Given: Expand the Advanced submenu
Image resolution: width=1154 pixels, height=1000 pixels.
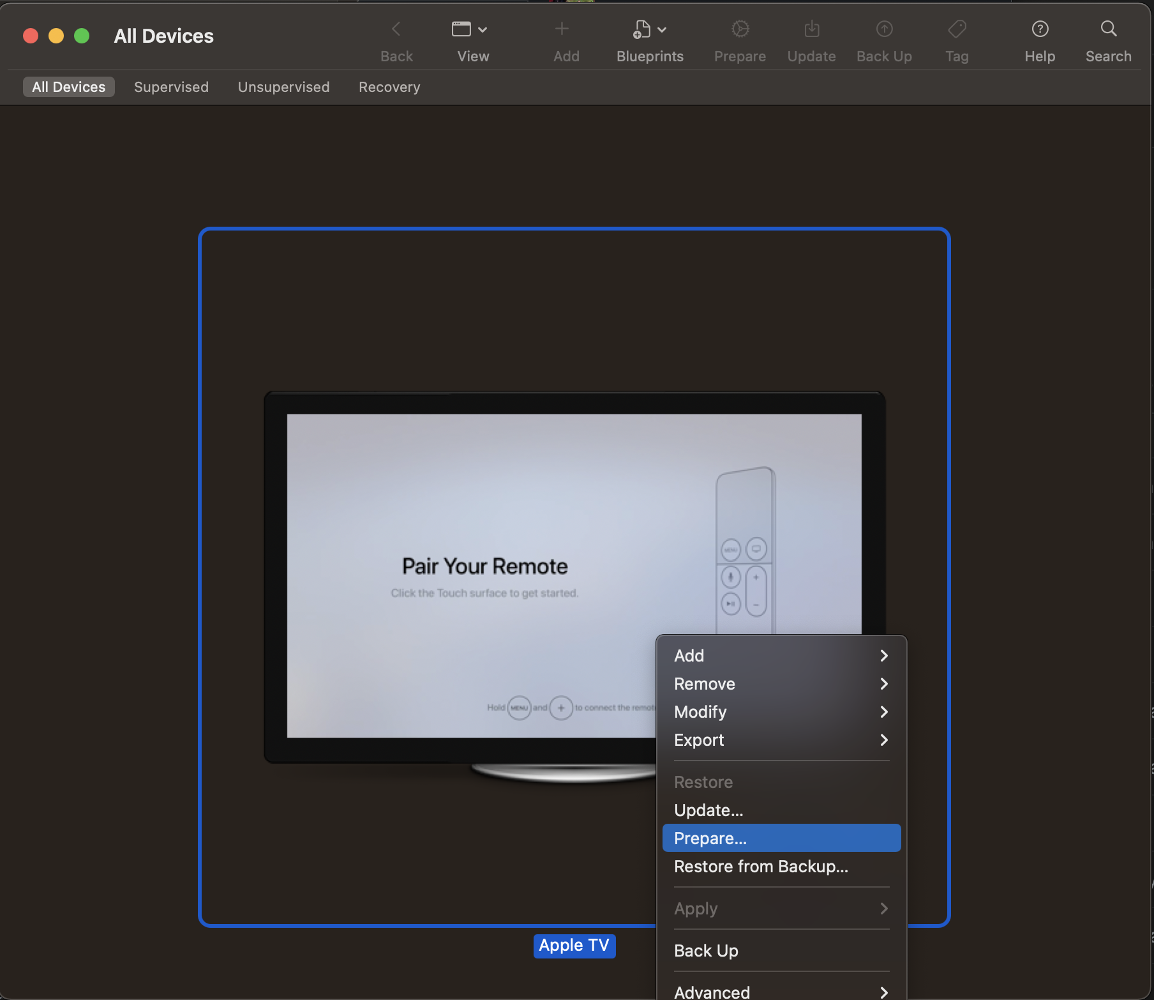Looking at the screenshot, I should coord(781,992).
